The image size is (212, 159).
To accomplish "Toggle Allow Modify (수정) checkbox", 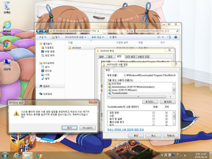I will (154, 116).
